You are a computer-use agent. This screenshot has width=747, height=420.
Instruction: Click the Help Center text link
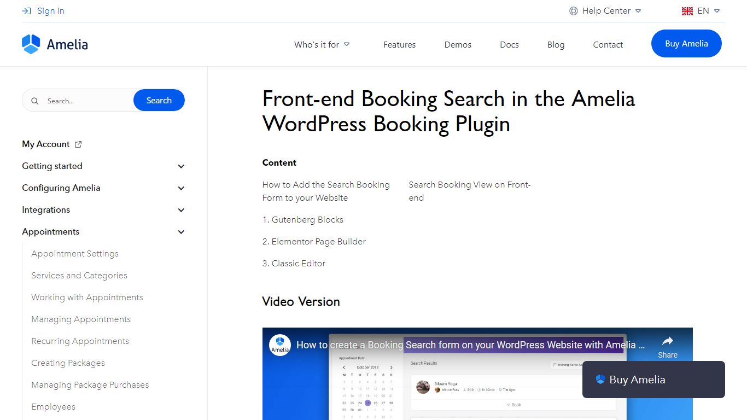(x=606, y=11)
